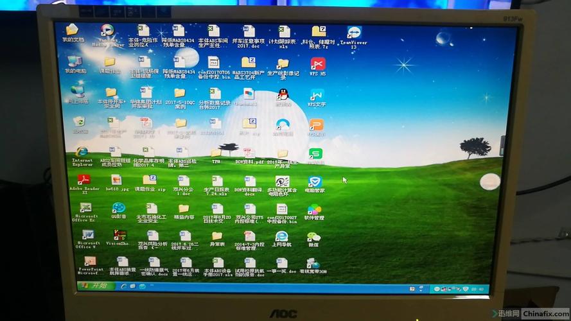Click the clock in the system tray
This screenshot has height=321, width=571.
[477, 290]
